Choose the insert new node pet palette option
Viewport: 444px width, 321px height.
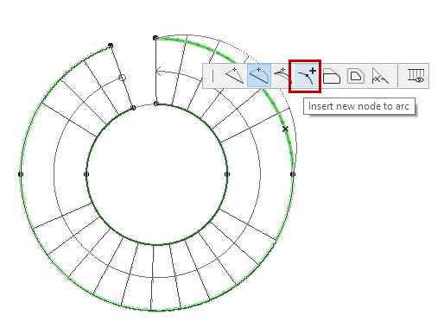pos(235,76)
